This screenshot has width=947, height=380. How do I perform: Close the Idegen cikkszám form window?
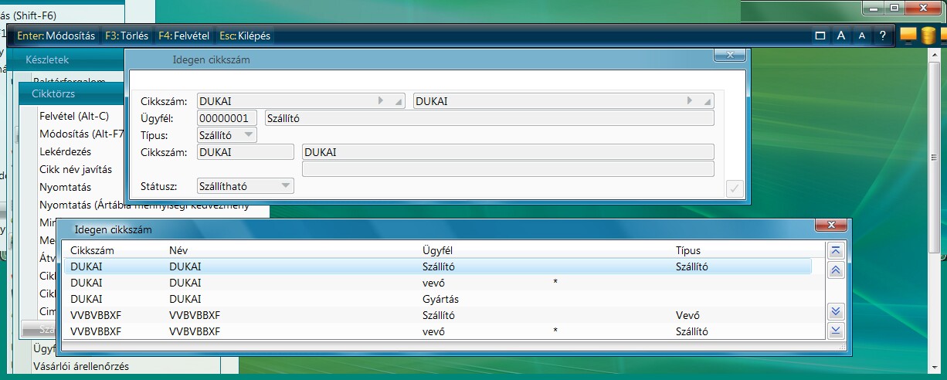tap(729, 56)
